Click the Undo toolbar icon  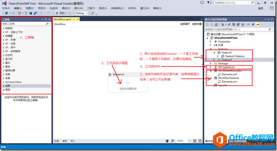[x=41, y=13]
